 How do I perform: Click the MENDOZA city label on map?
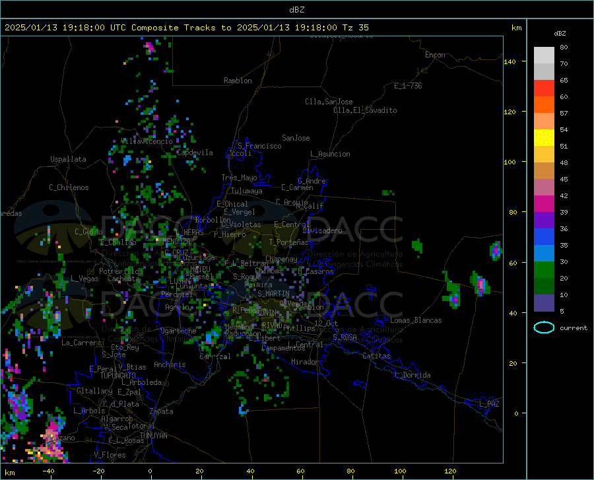(x=176, y=241)
